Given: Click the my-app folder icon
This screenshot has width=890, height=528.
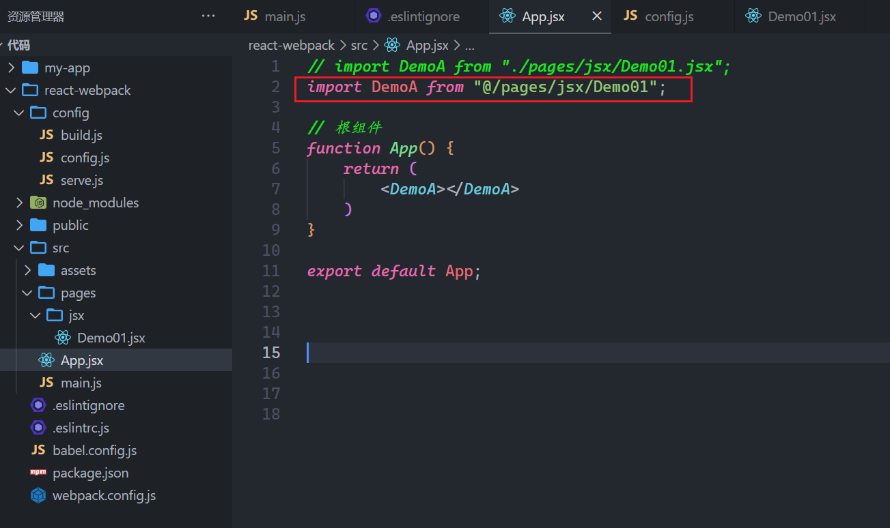Looking at the screenshot, I should click(x=30, y=68).
